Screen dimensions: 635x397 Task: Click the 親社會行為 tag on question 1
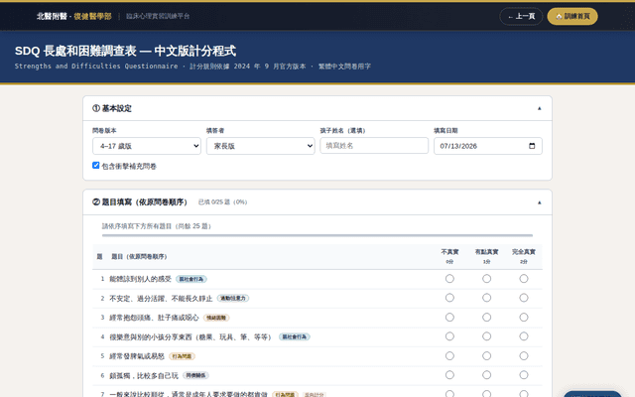(191, 279)
